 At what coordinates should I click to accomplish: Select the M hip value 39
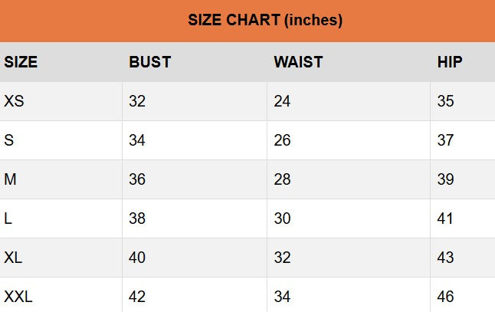[445, 179]
